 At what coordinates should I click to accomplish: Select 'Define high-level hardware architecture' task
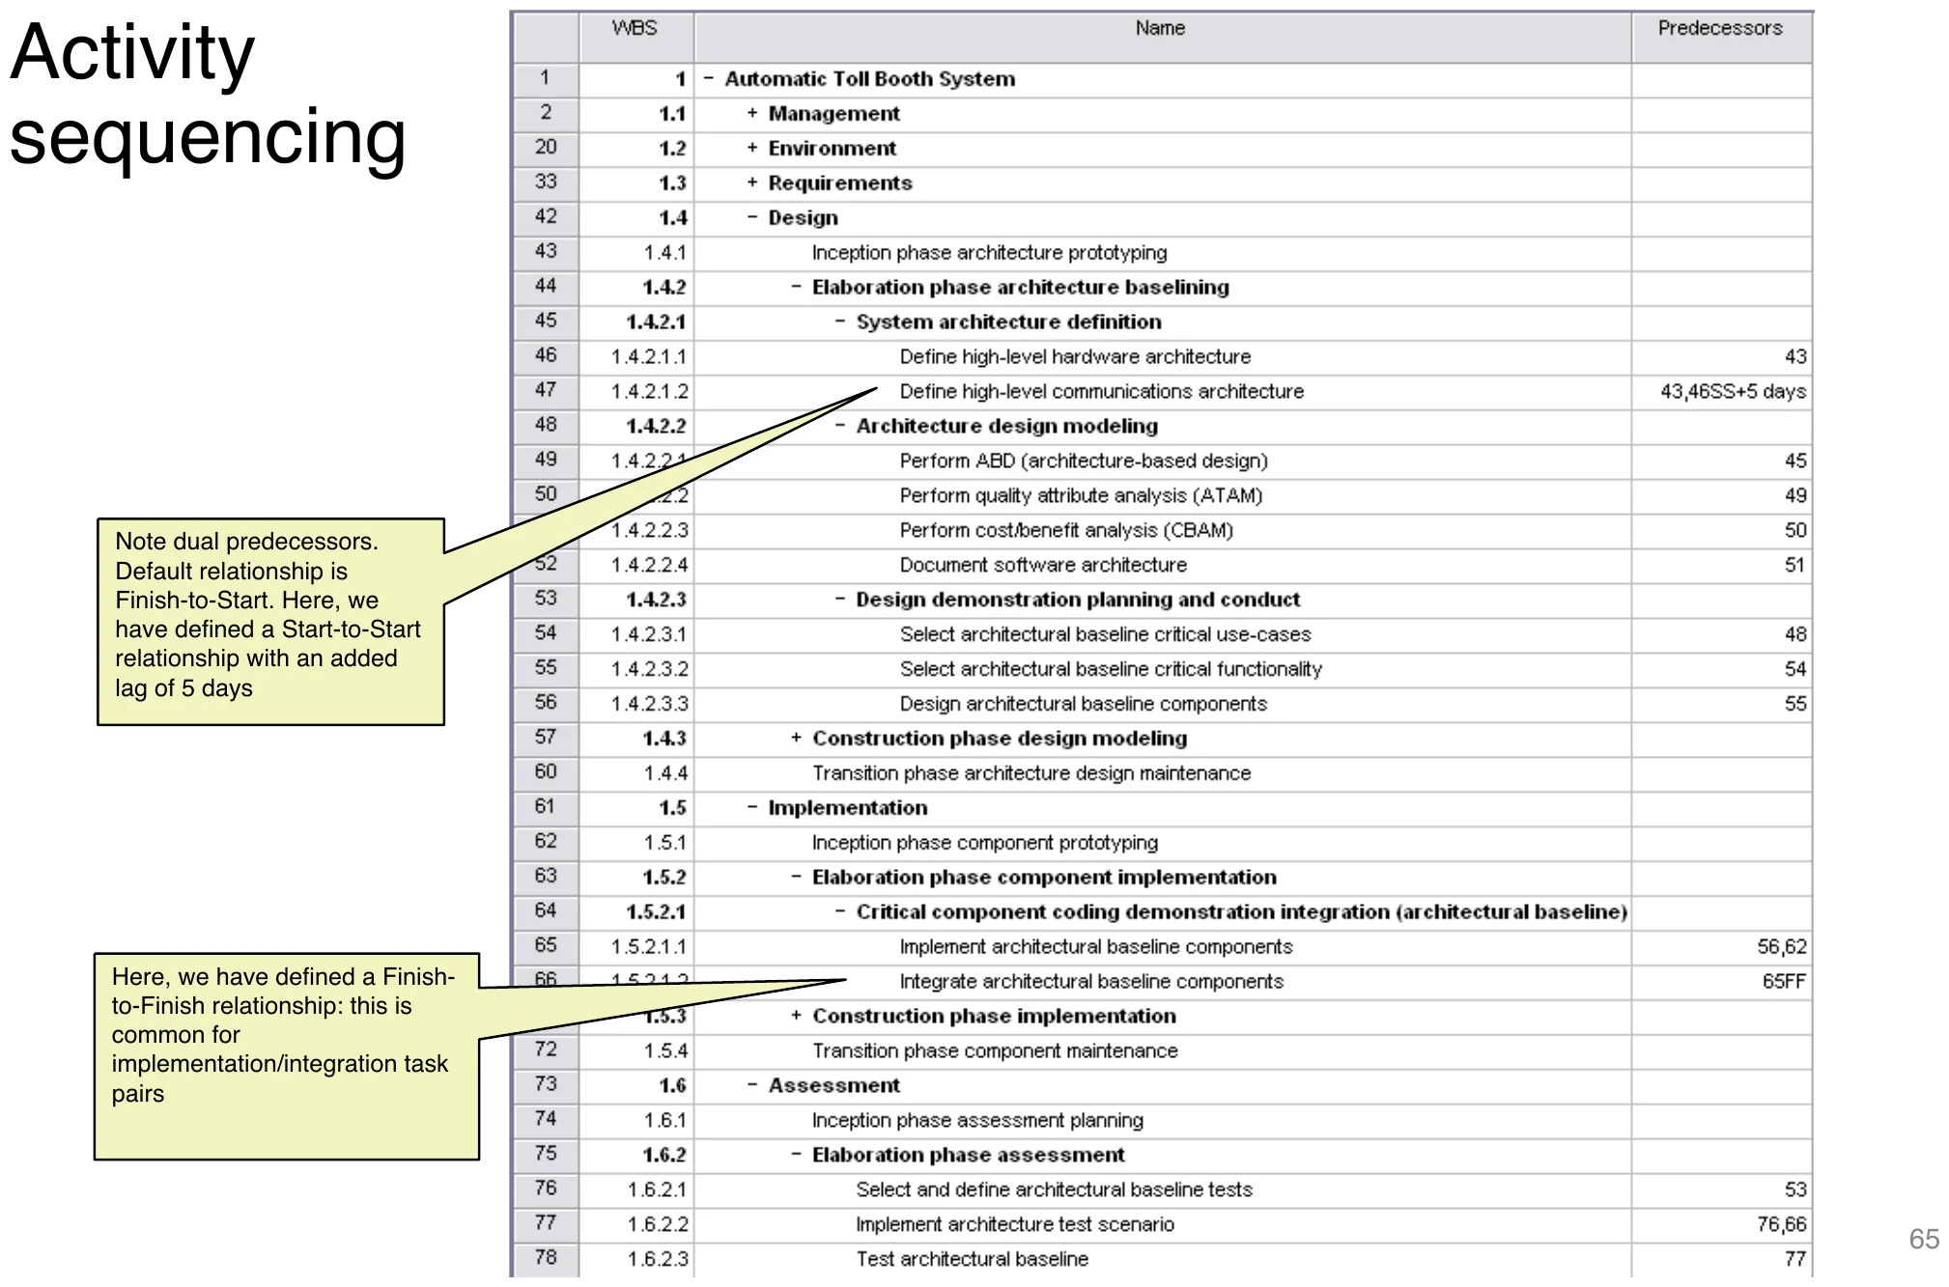(x=1075, y=357)
